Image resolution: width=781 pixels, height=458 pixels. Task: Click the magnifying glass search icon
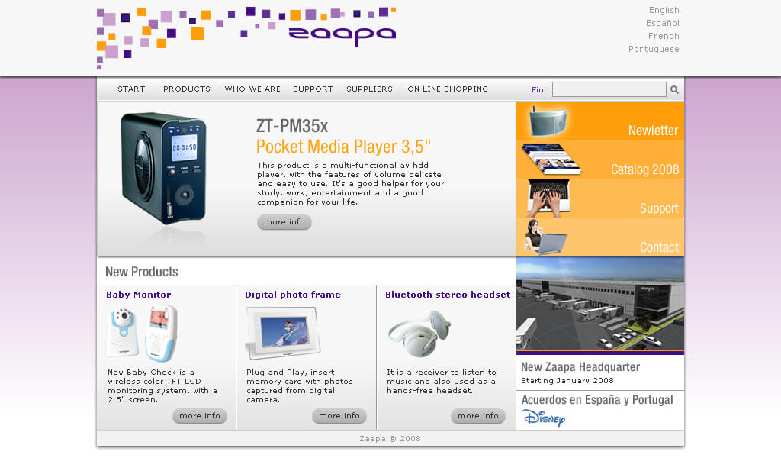(x=674, y=90)
